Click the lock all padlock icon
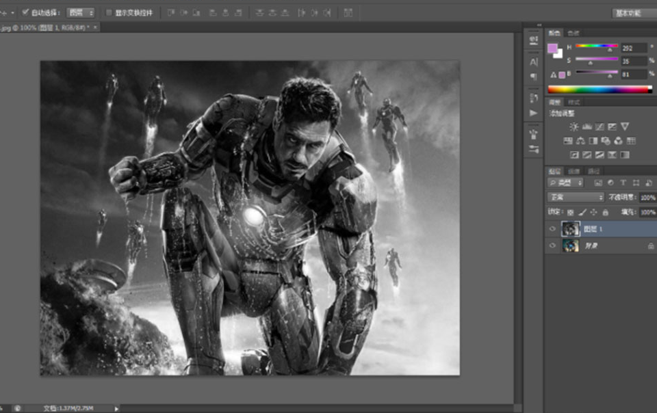 tap(605, 213)
